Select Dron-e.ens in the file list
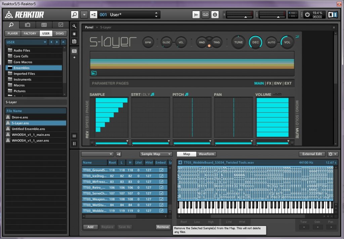 19,117
